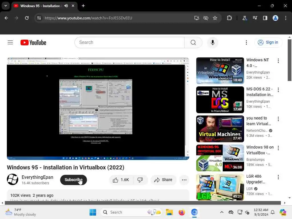Open the browser extensions puzzle icon

pyautogui.click(x=230, y=18)
